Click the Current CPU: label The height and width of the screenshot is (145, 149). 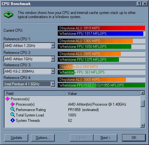pyautogui.click(x=13, y=30)
